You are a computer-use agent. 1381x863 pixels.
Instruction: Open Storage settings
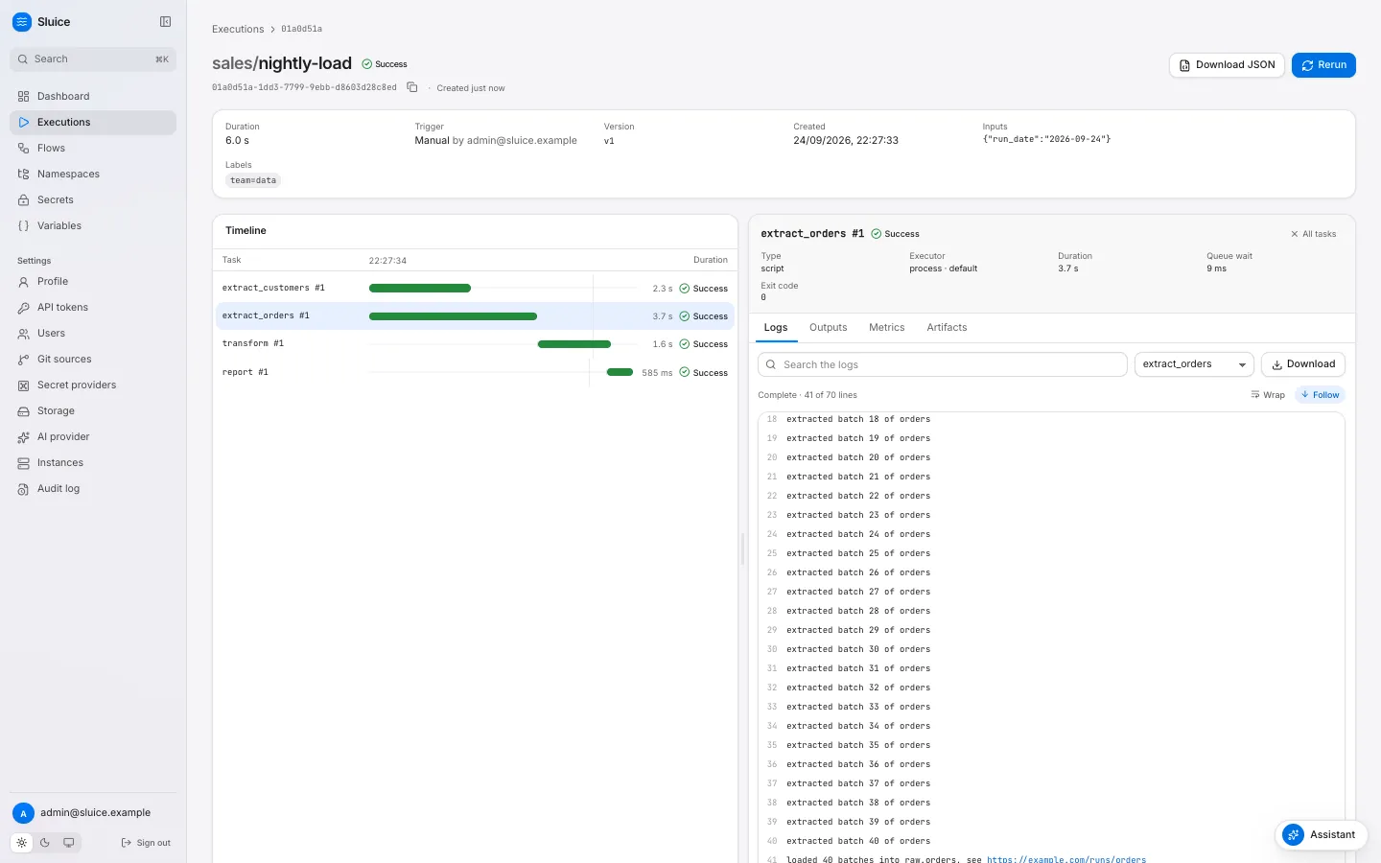point(93,410)
